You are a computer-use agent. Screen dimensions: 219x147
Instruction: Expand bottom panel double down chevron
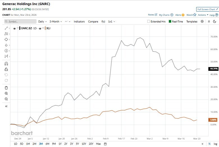(202, 144)
